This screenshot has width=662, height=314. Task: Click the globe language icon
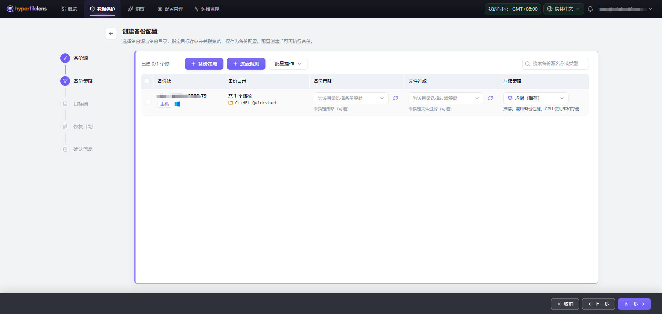(550, 9)
